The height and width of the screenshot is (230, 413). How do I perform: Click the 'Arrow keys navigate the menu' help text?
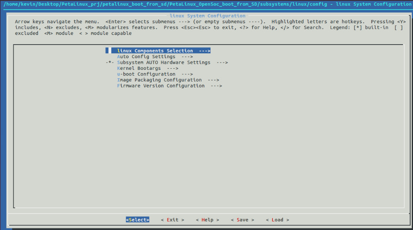[x=57, y=22]
